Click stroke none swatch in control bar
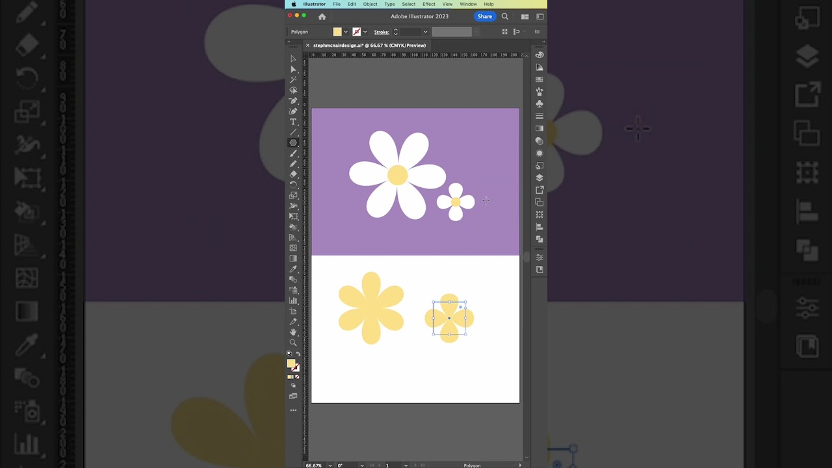The image size is (832, 468). pos(356,32)
